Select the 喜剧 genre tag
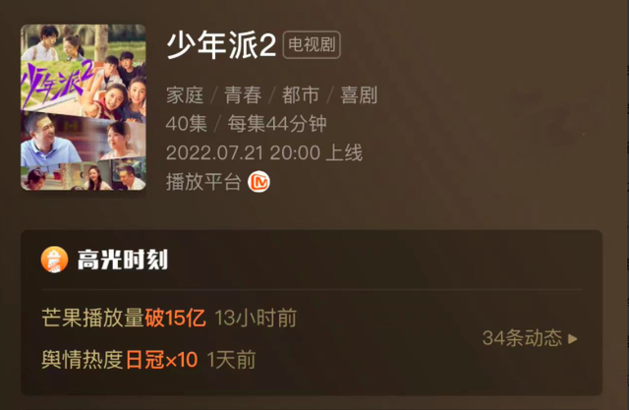The width and height of the screenshot is (629, 410). point(359,95)
